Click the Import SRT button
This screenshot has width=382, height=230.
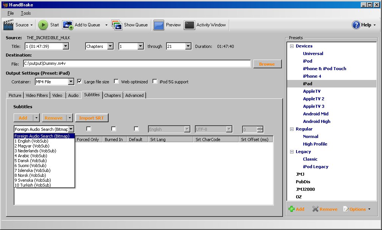[x=92, y=118]
